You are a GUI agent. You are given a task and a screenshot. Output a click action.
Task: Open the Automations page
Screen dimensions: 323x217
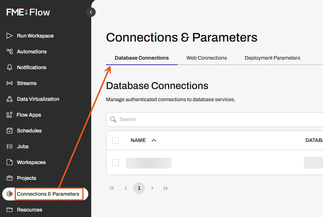click(32, 51)
